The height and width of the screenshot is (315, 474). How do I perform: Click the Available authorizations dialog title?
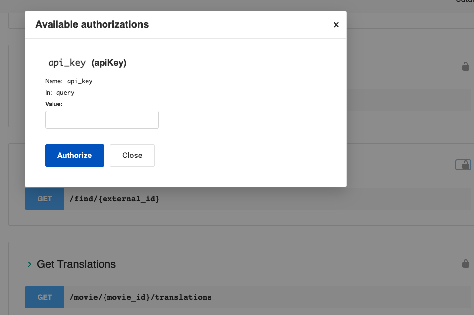point(91,24)
